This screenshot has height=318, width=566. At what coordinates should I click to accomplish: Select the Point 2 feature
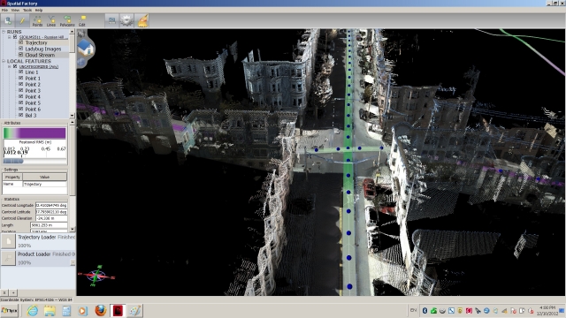[33, 85]
